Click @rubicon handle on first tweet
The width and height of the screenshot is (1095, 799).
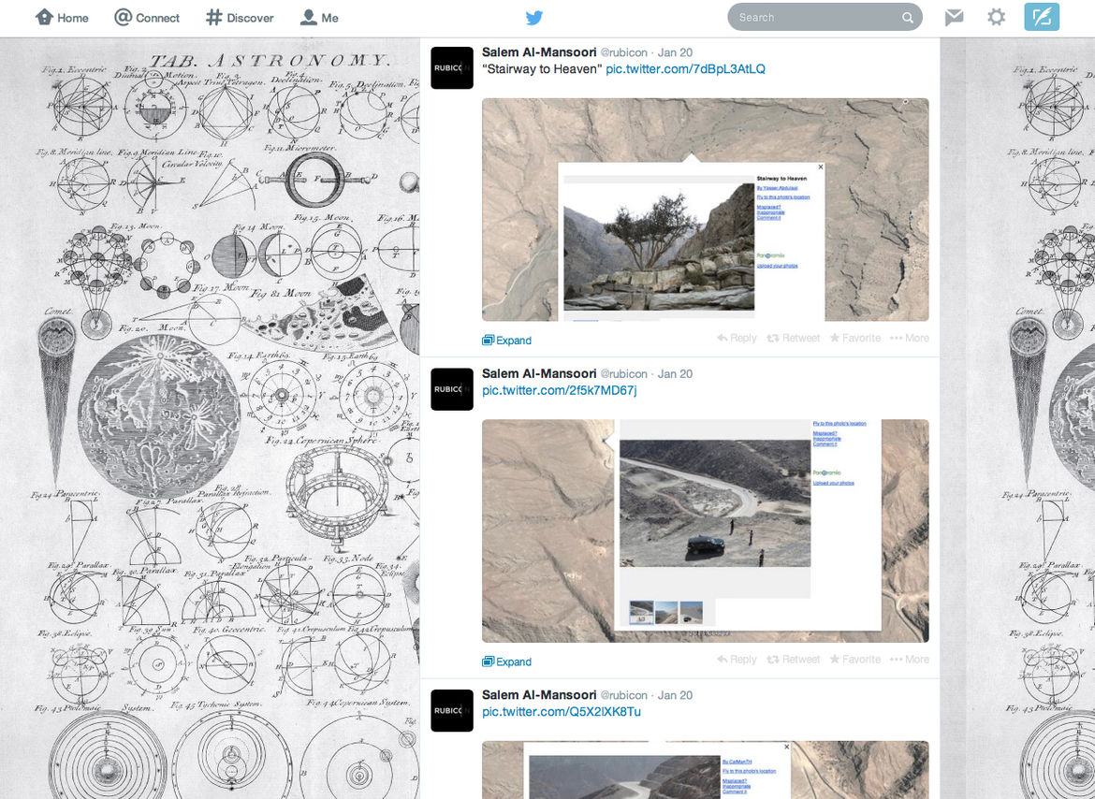point(623,52)
